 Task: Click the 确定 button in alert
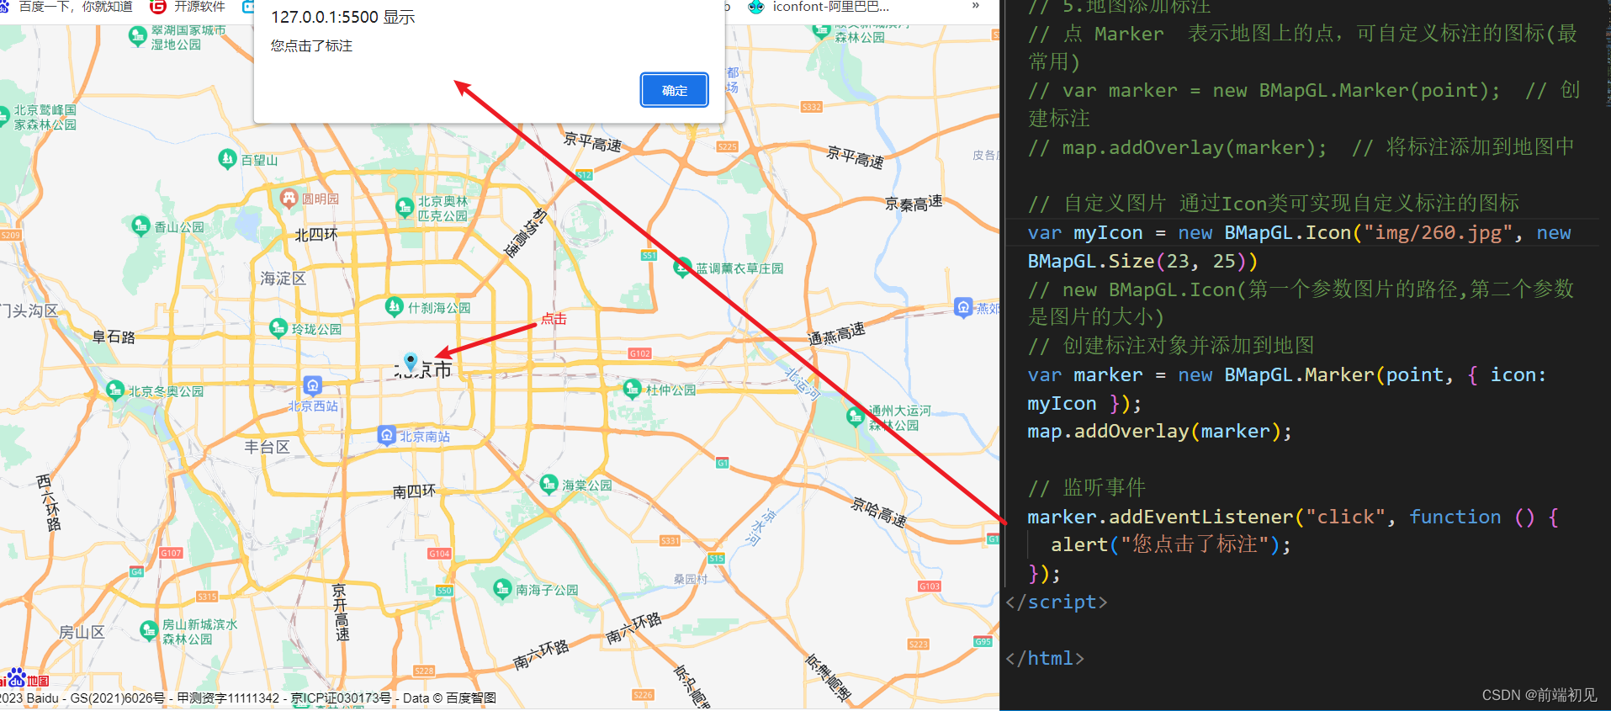tap(674, 90)
